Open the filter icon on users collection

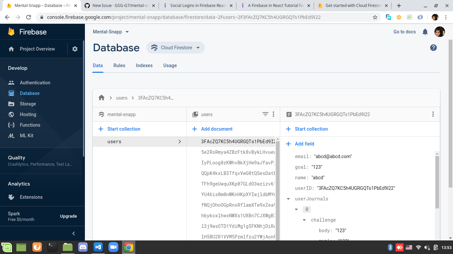pyautogui.click(x=265, y=114)
